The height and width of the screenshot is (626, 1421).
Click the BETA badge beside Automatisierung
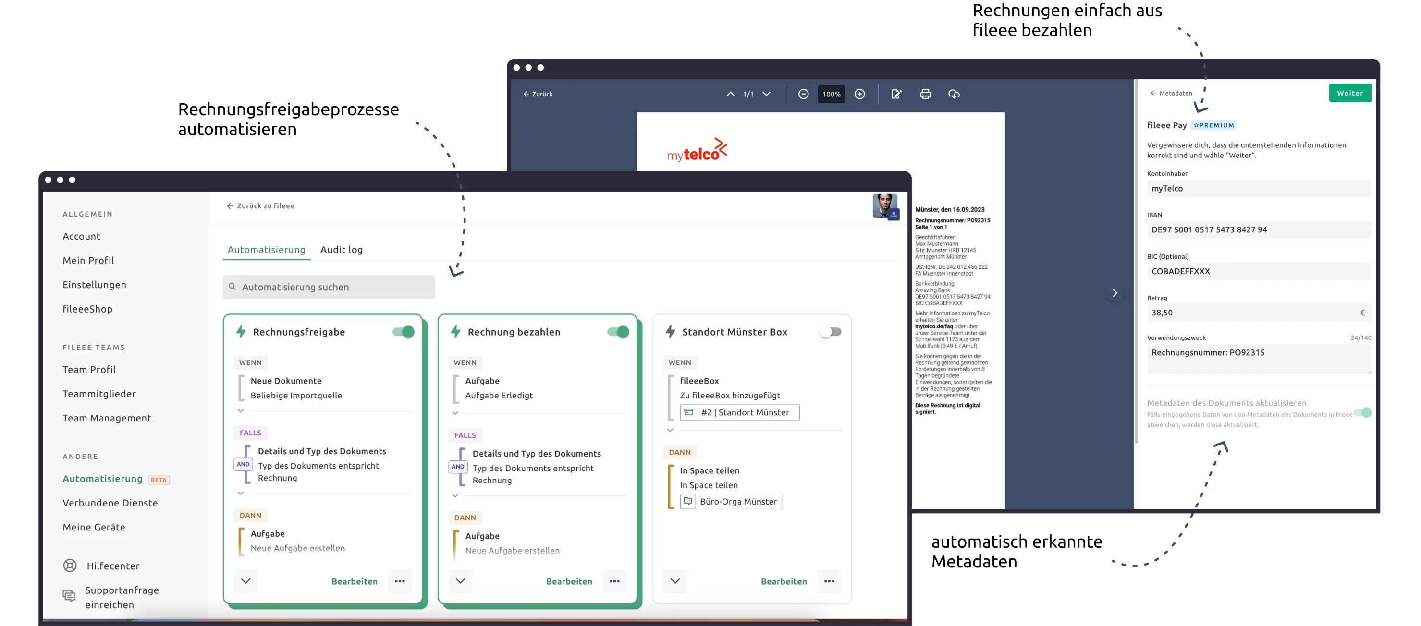click(159, 480)
